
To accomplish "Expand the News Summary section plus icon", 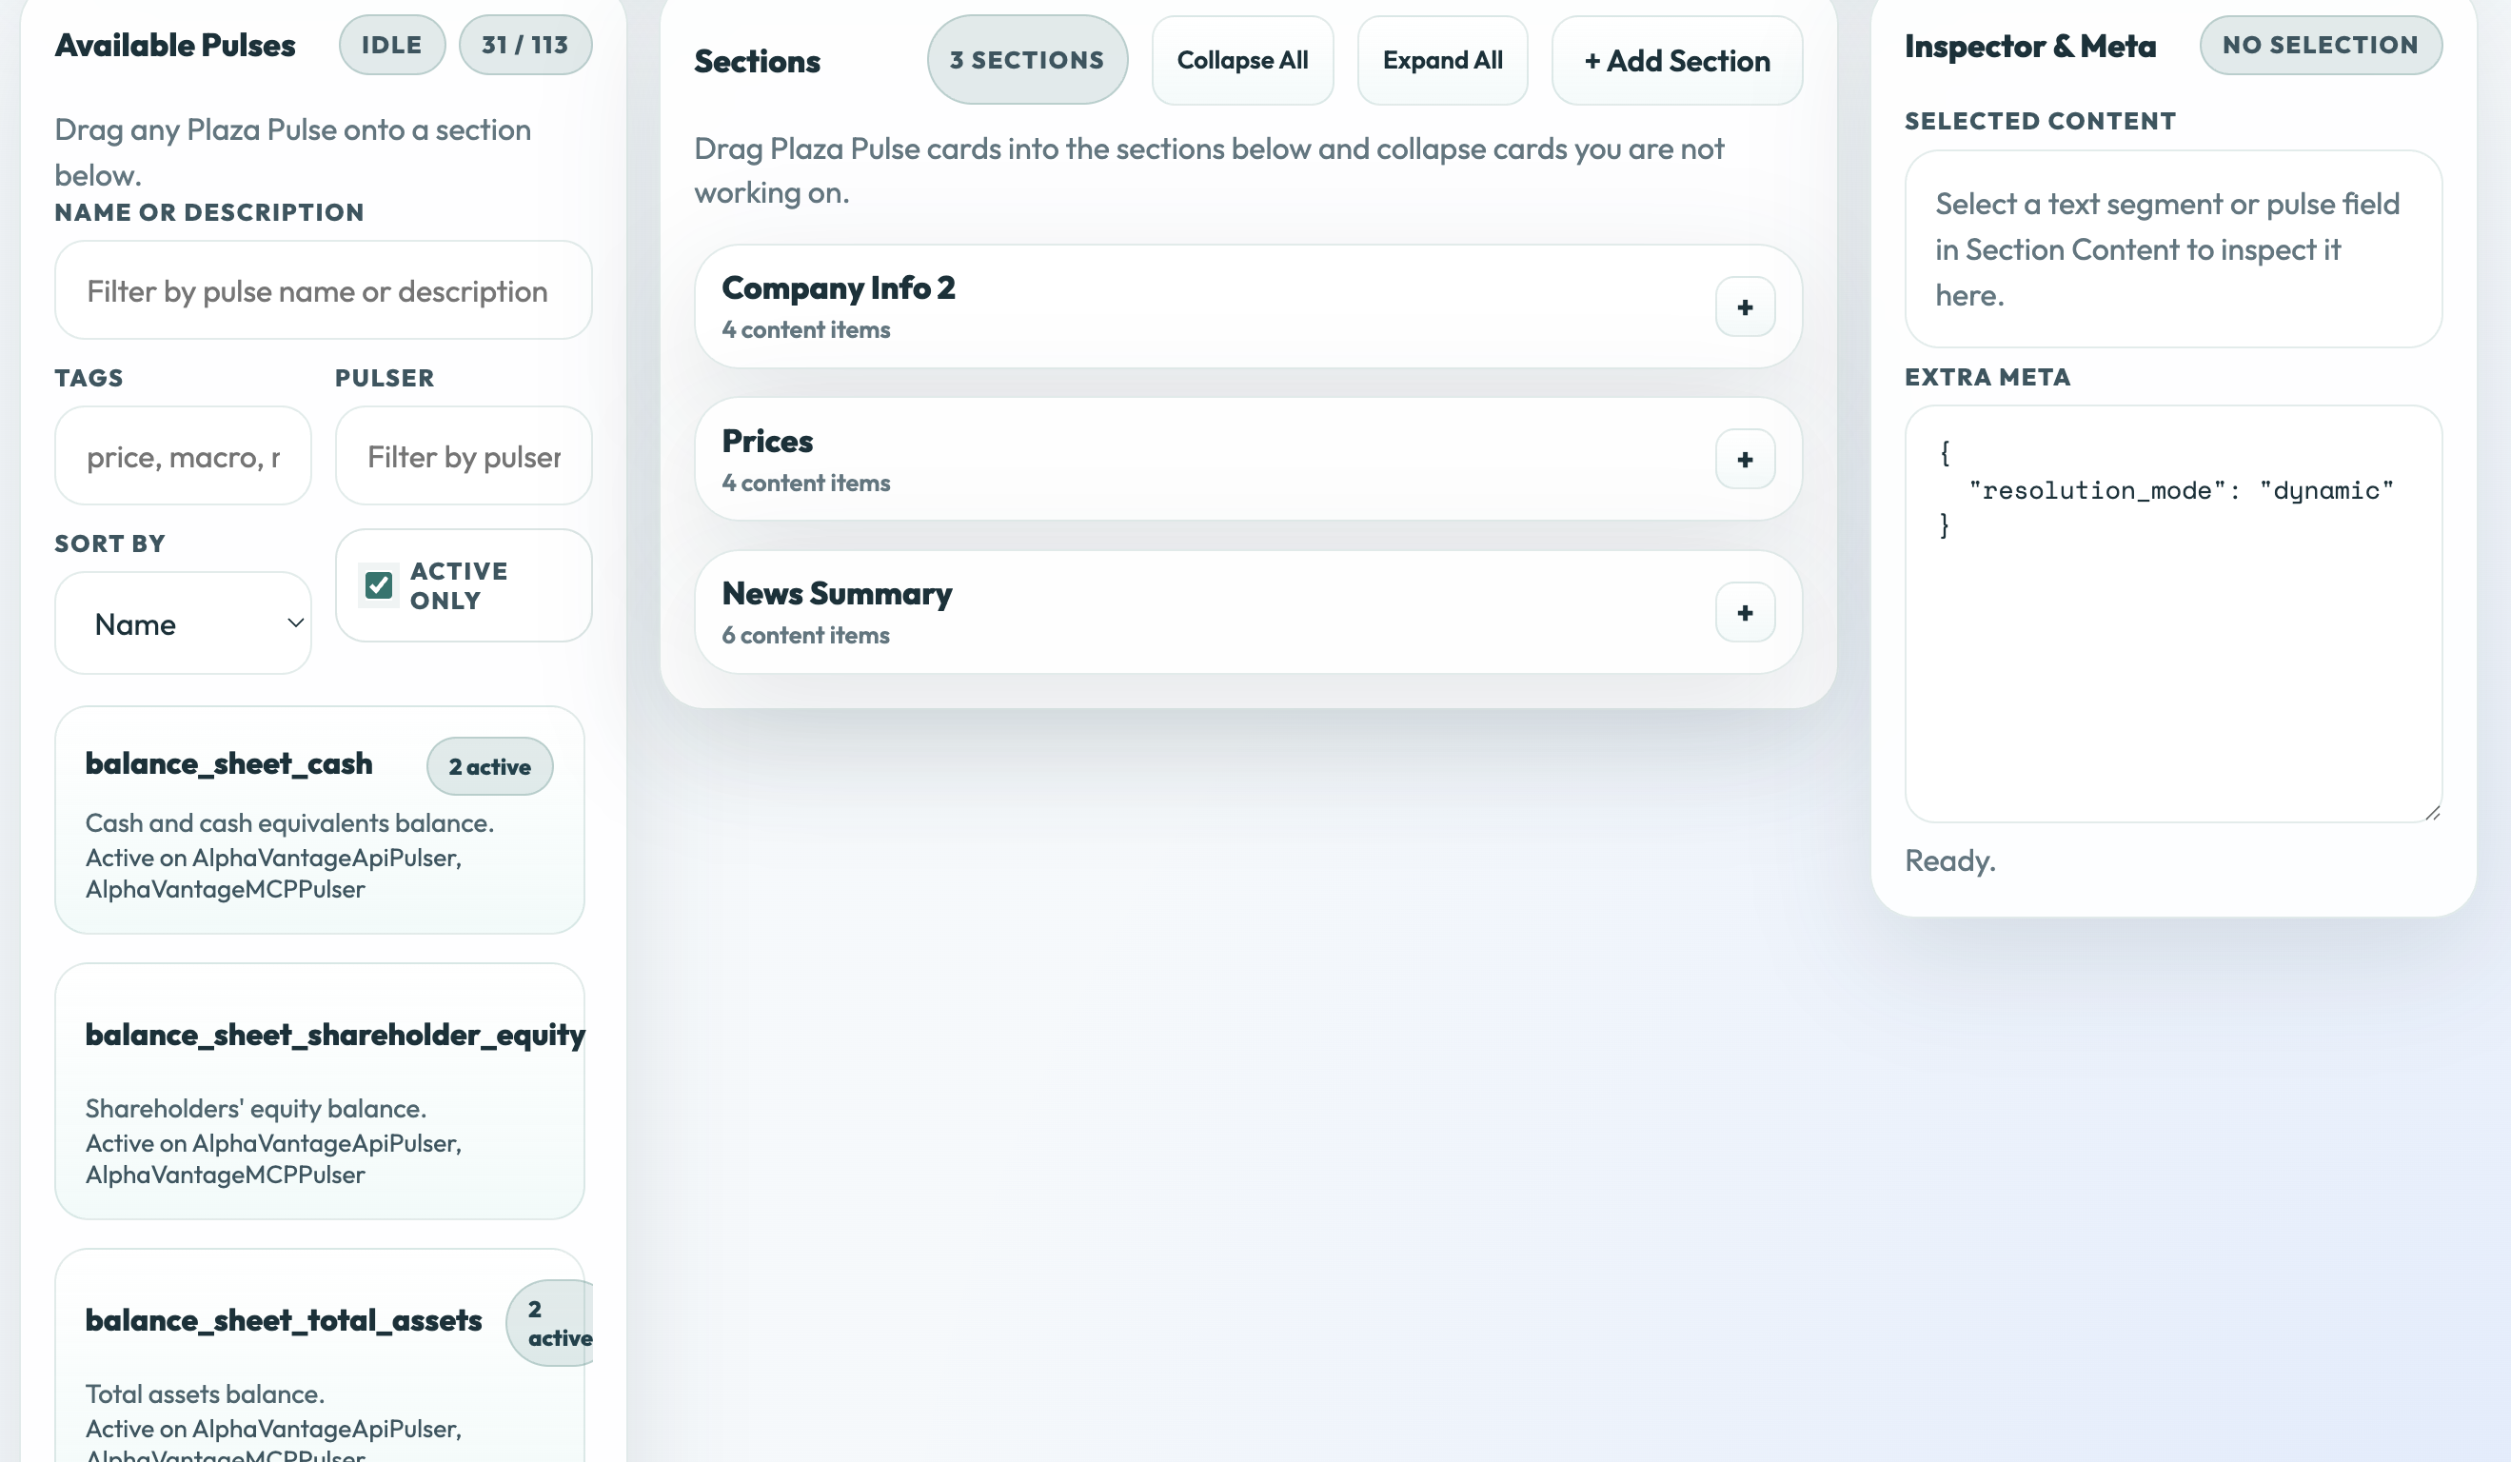I will (1744, 613).
